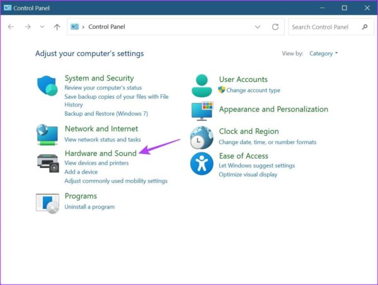
Task: Go up one folder level
Action: click(57, 27)
